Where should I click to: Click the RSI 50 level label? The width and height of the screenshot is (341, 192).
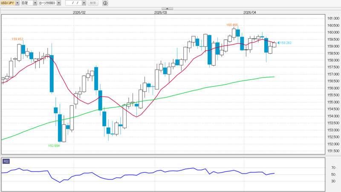tap(333, 175)
